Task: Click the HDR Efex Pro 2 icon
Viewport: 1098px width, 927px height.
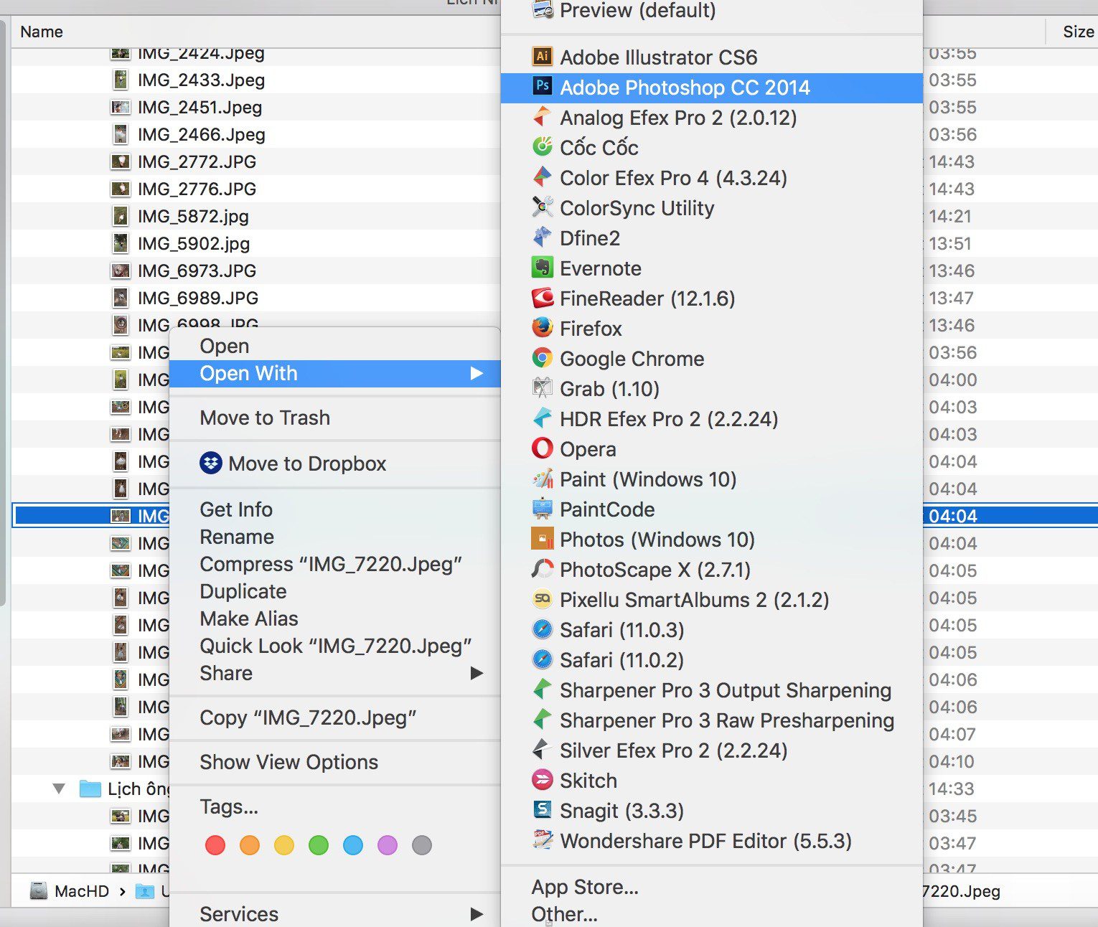Action: [x=542, y=418]
